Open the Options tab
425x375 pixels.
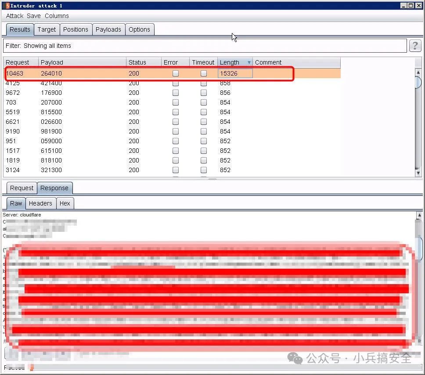click(x=139, y=29)
